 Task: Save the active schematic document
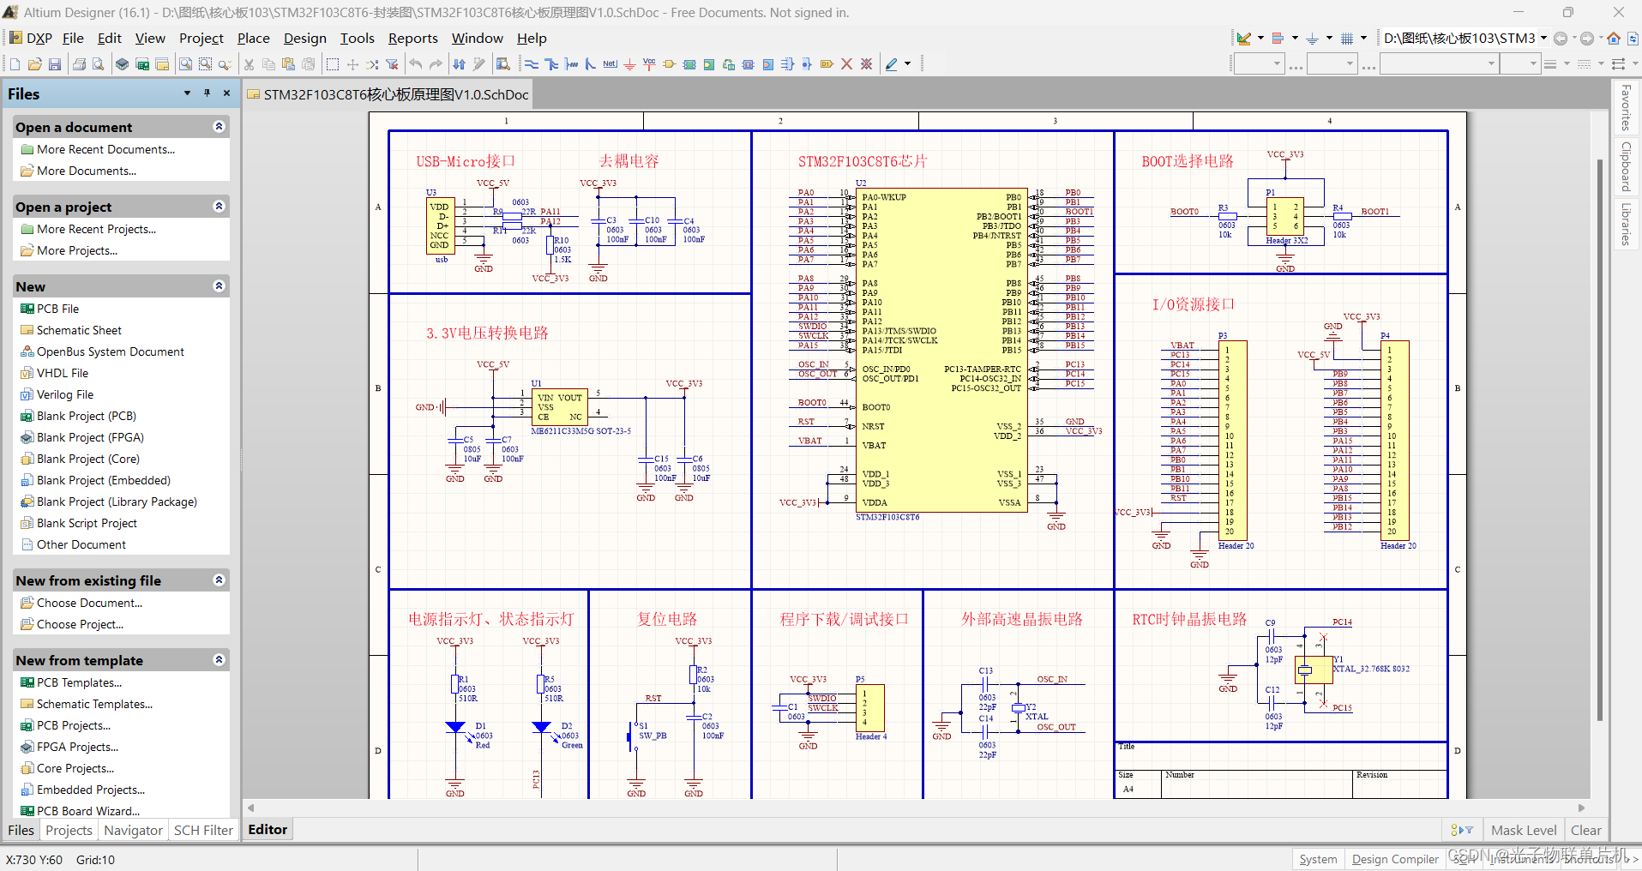(54, 64)
